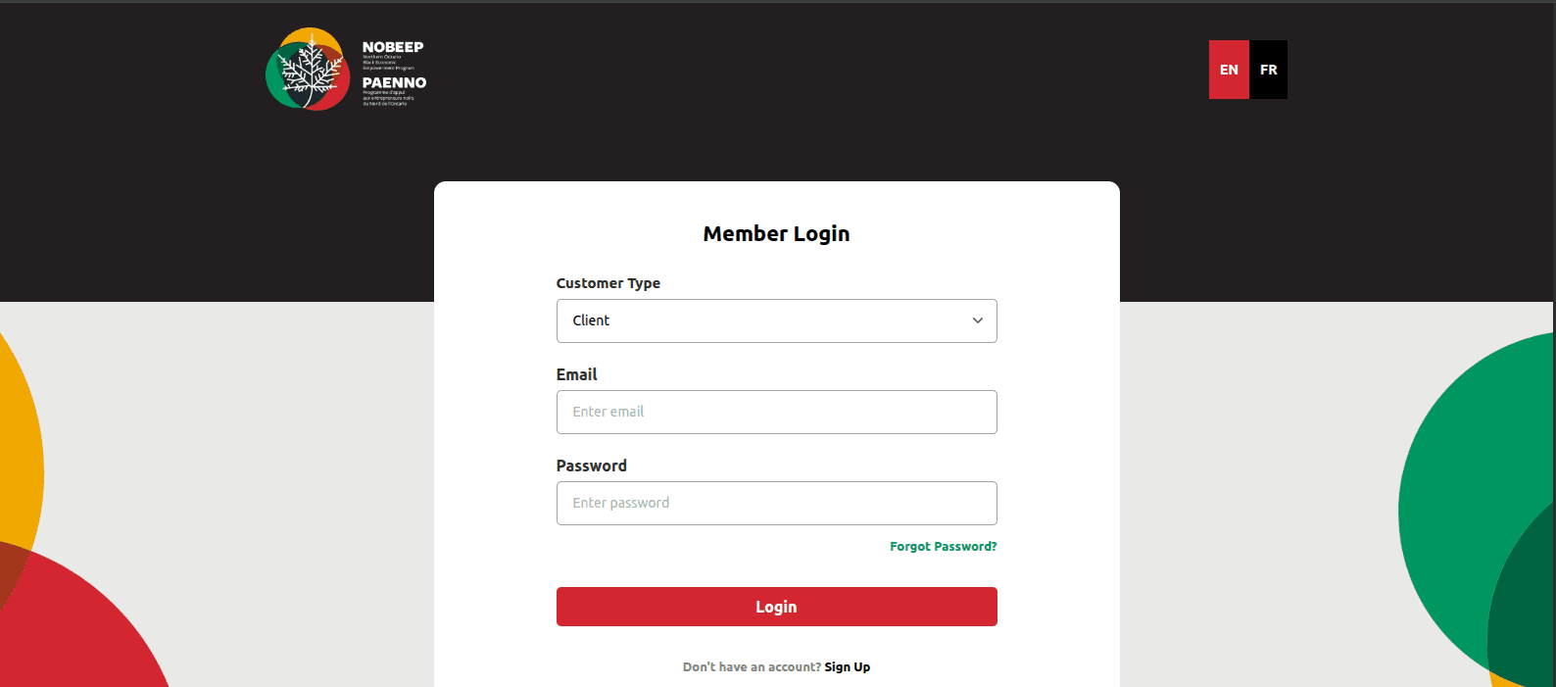Focus the Enter password input field
This screenshot has width=1556, height=687.
coord(776,503)
